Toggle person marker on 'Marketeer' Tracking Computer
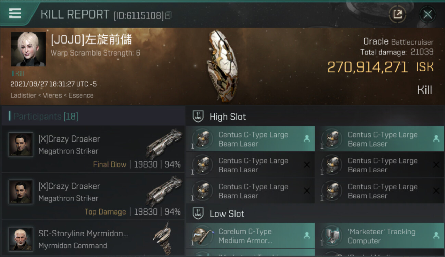 [x=436, y=236]
